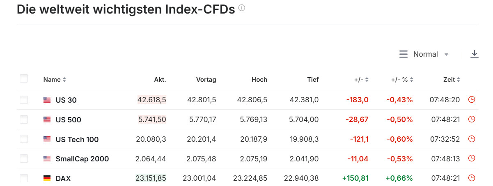Select the DAX row checkbox
The image size is (493, 186).
point(24,178)
